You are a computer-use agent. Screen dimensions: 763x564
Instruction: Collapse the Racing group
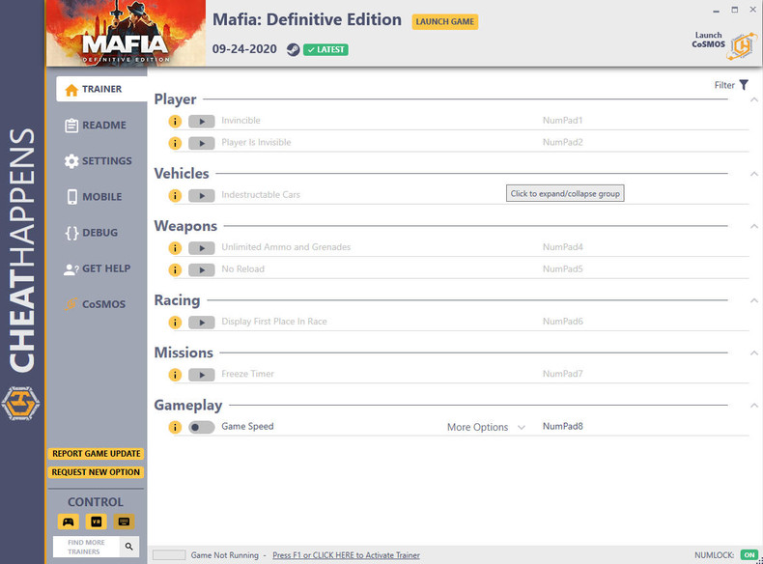(x=753, y=300)
